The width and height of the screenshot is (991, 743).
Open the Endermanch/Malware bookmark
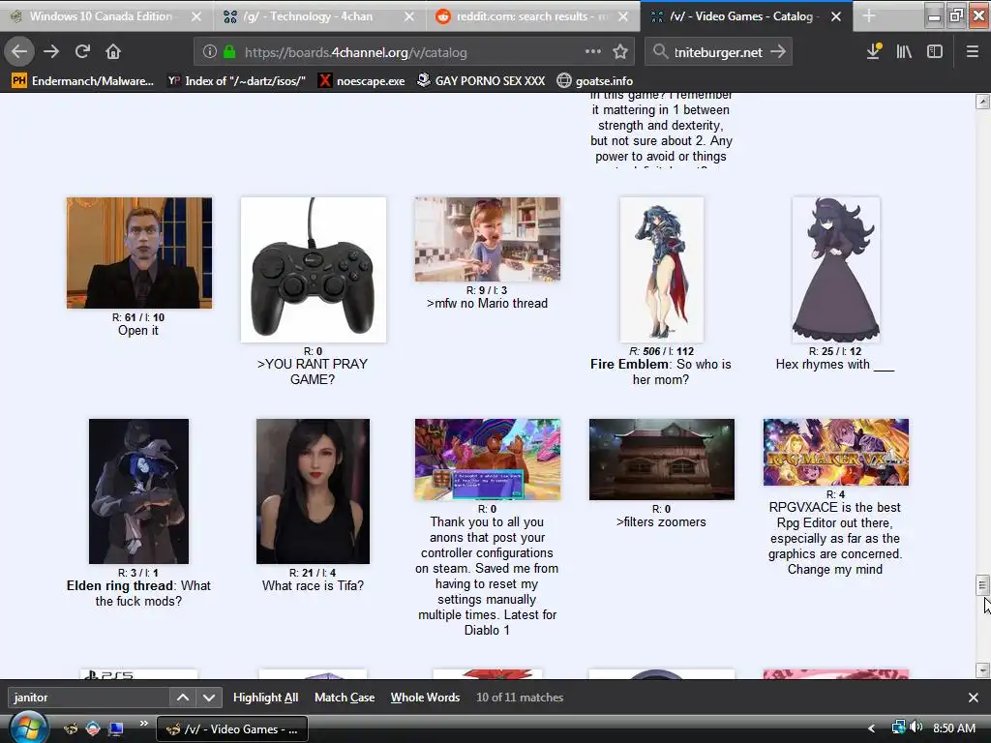coord(83,81)
